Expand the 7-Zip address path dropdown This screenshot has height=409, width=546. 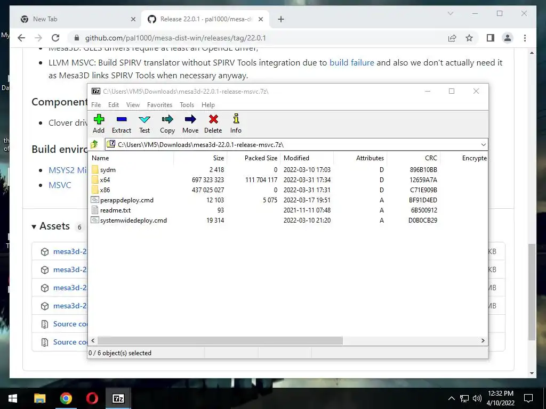coord(483,144)
